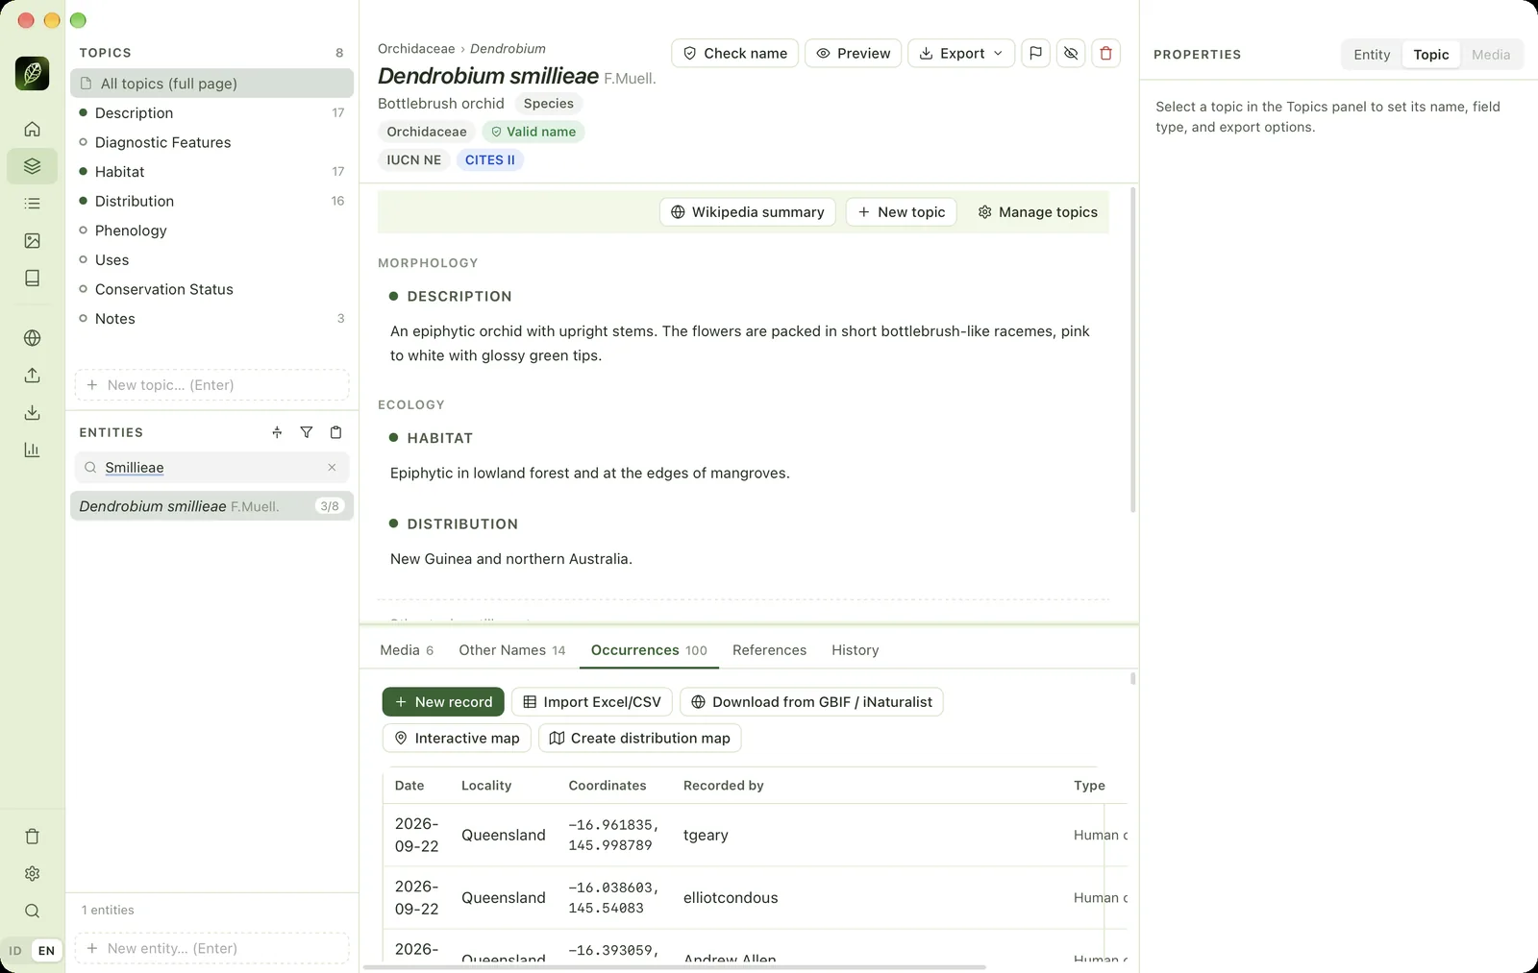Open the globe sidebar icon

pyautogui.click(x=32, y=338)
